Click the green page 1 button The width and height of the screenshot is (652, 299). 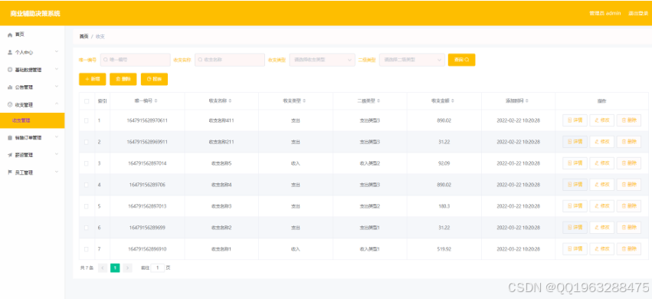[x=115, y=268]
